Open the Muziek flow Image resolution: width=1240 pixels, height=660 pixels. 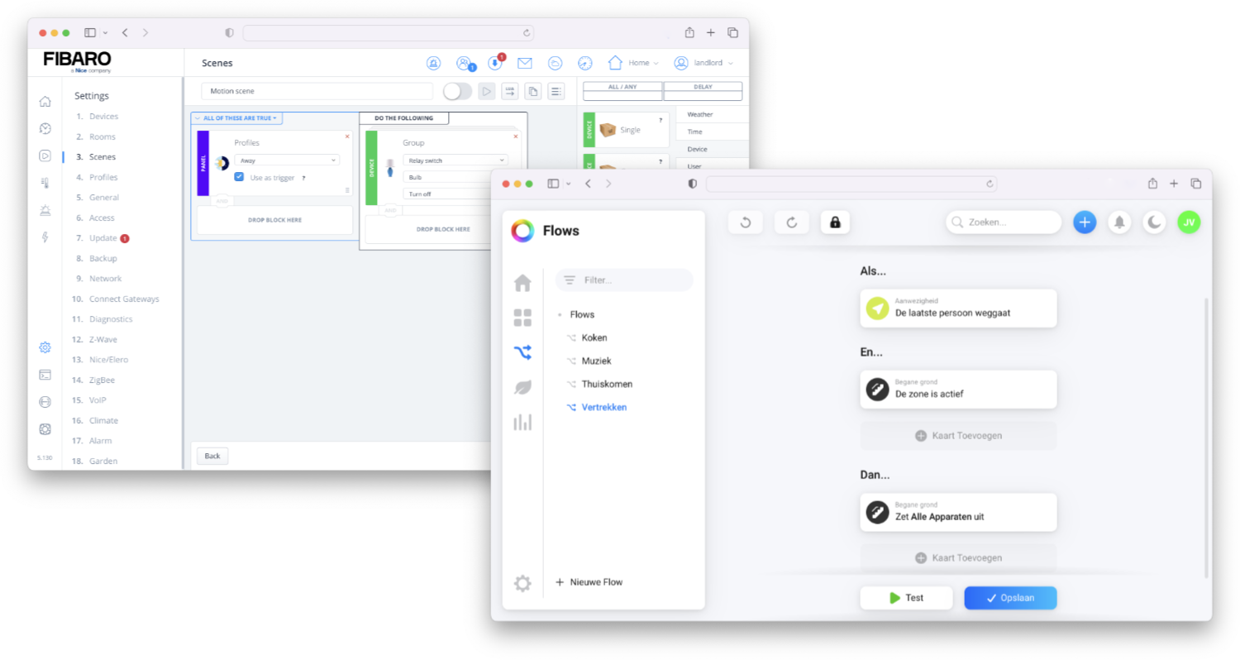point(596,361)
